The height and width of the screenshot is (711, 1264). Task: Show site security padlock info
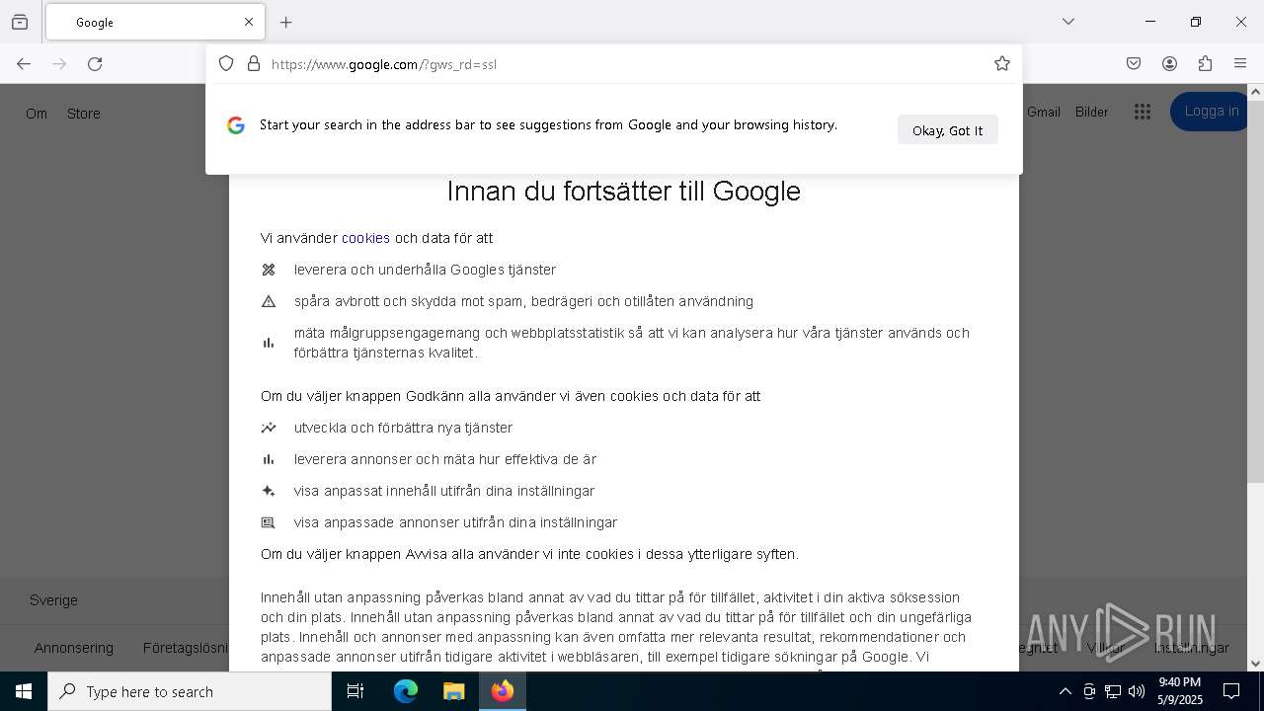tap(254, 64)
